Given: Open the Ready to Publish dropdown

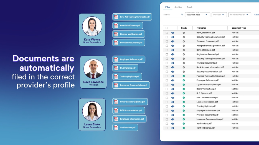Looking at the screenshot, I should (x=240, y=15).
